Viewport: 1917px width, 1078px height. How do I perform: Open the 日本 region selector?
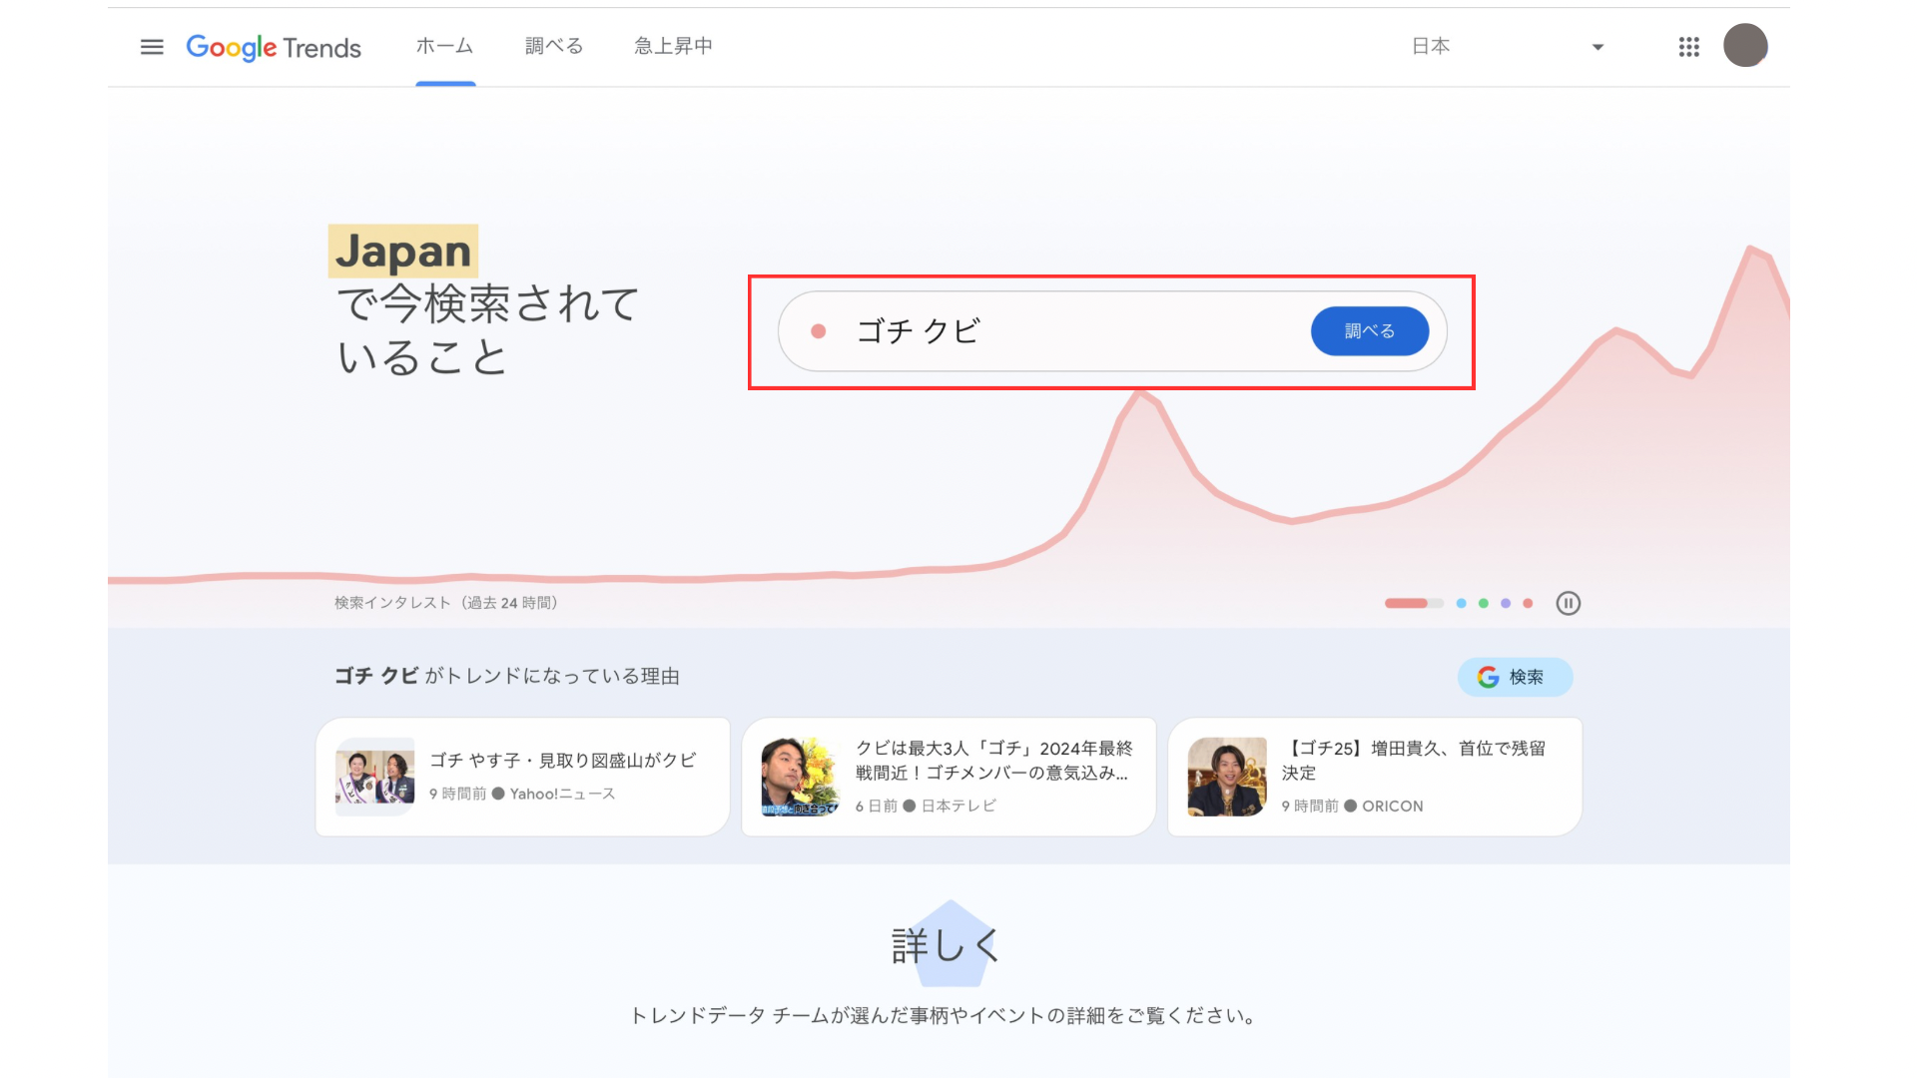click(1431, 46)
